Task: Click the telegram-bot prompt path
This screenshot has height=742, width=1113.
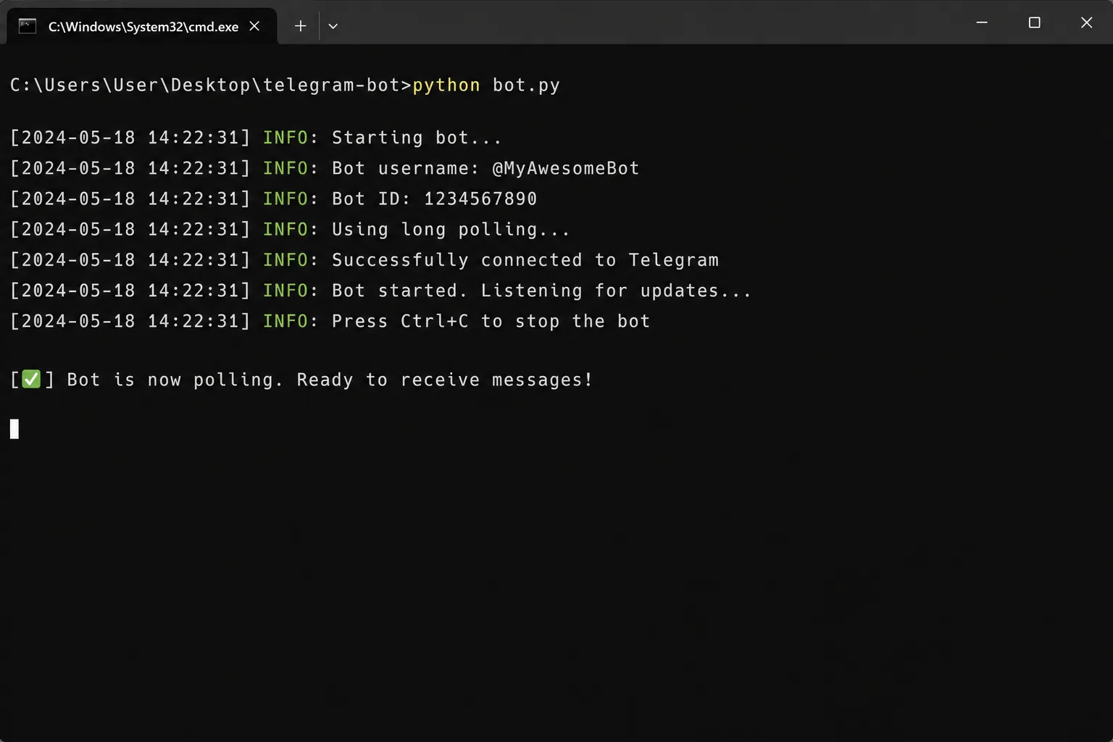Action: (211, 86)
